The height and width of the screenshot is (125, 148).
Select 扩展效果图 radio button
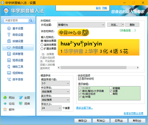42,49
